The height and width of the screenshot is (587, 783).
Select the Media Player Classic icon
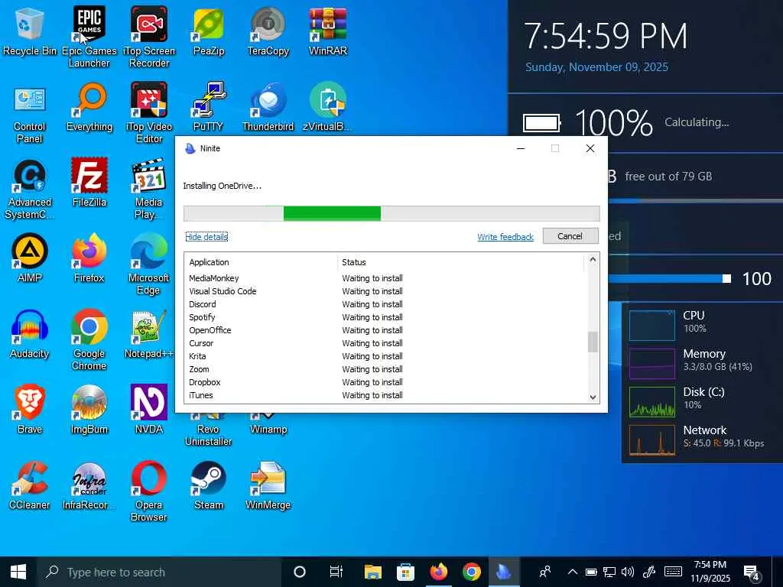(x=149, y=189)
